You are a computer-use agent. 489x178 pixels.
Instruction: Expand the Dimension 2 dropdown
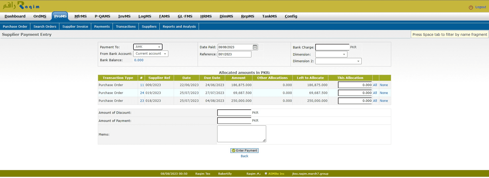click(338, 61)
